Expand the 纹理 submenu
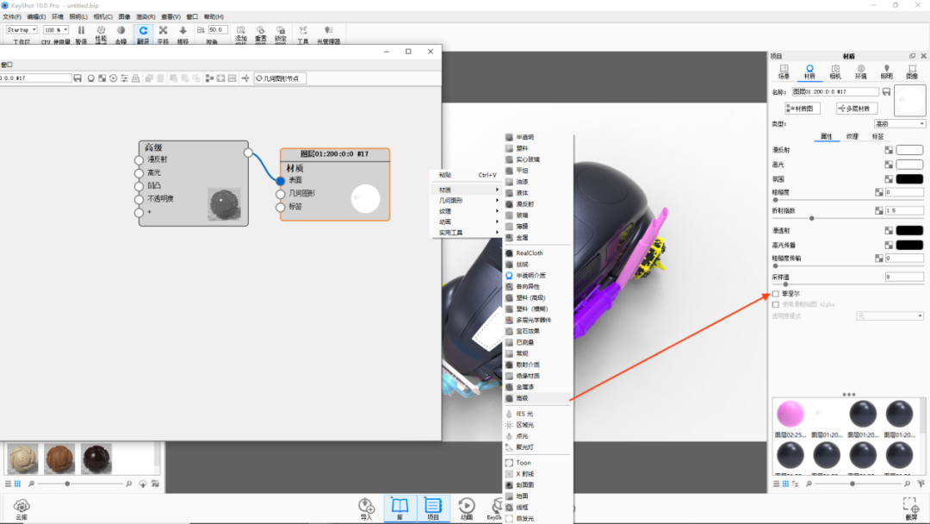The width and height of the screenshot is (930, 524). [468, 211]
